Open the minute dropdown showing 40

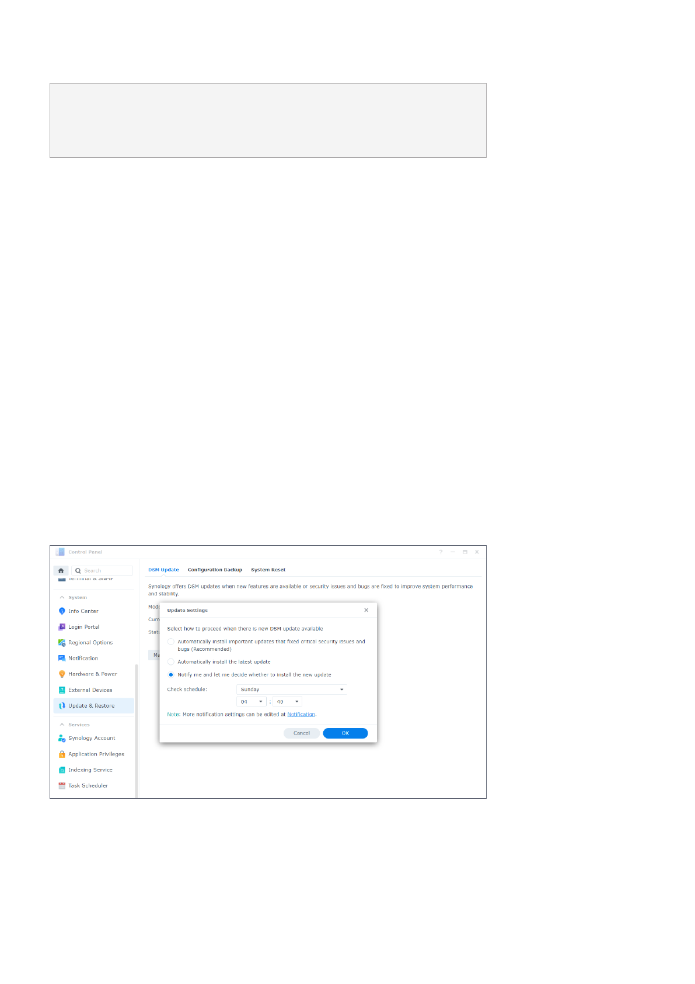tap(287, 702)
